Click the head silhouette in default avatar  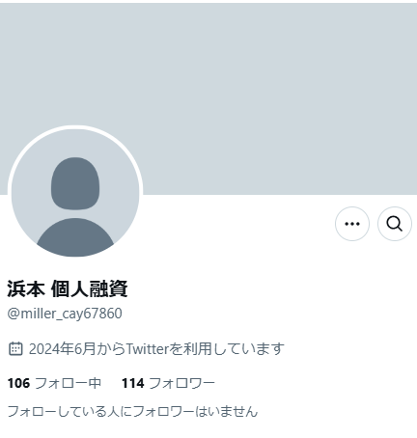point(75,183)
